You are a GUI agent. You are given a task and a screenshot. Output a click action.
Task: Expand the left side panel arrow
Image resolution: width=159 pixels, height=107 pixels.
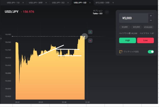click(1, 39)
